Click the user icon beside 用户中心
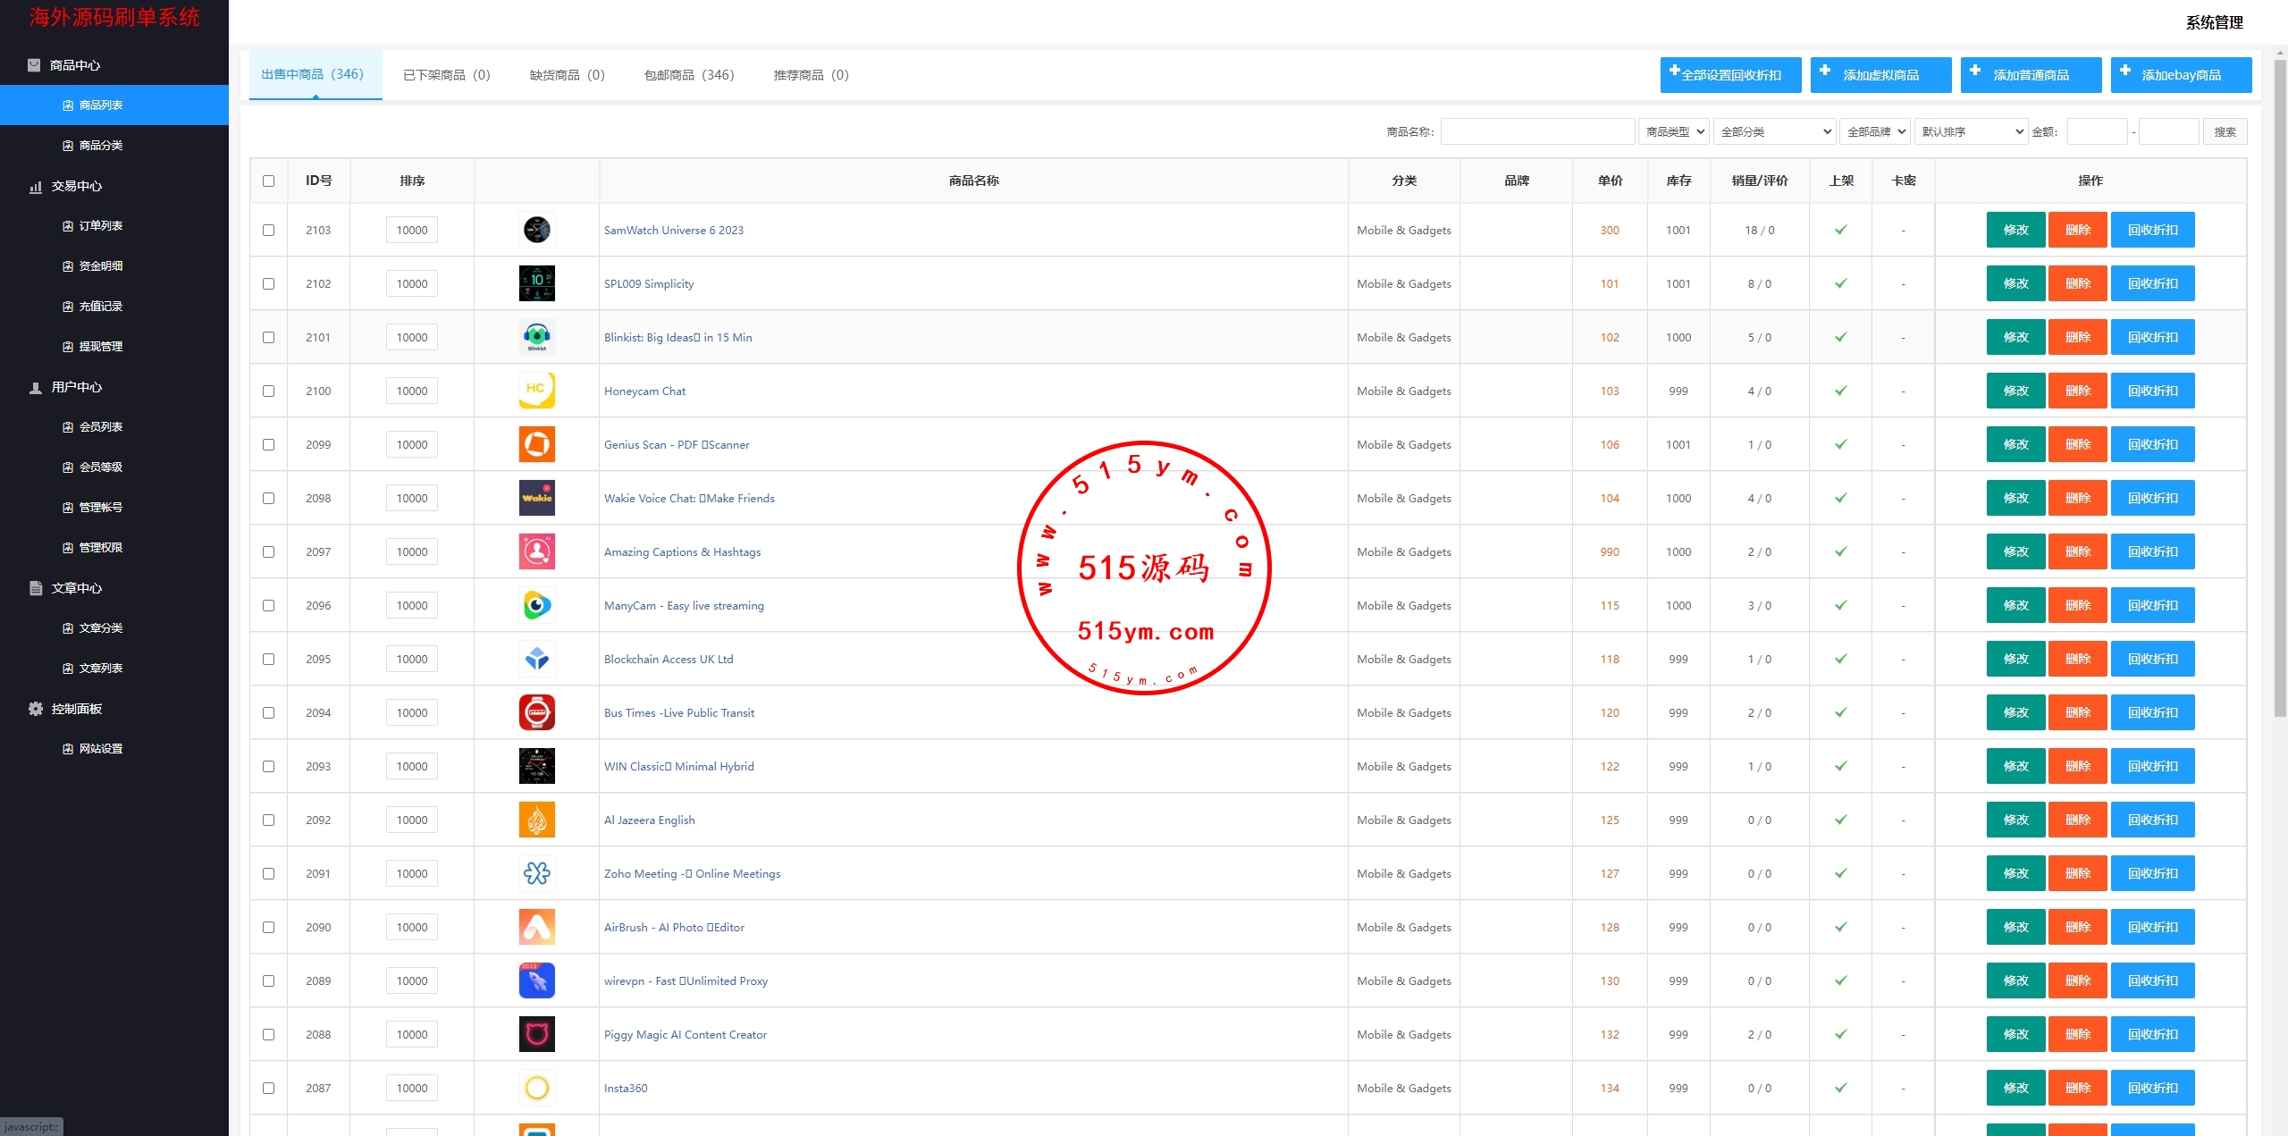 [36, 387]
